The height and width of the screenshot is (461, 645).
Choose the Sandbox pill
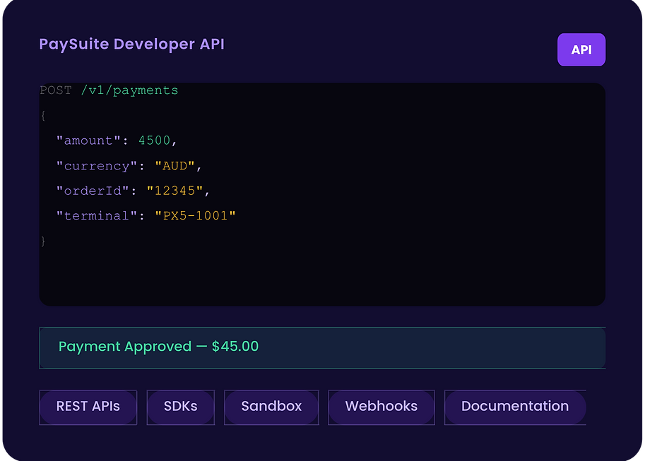click(271, 407)
